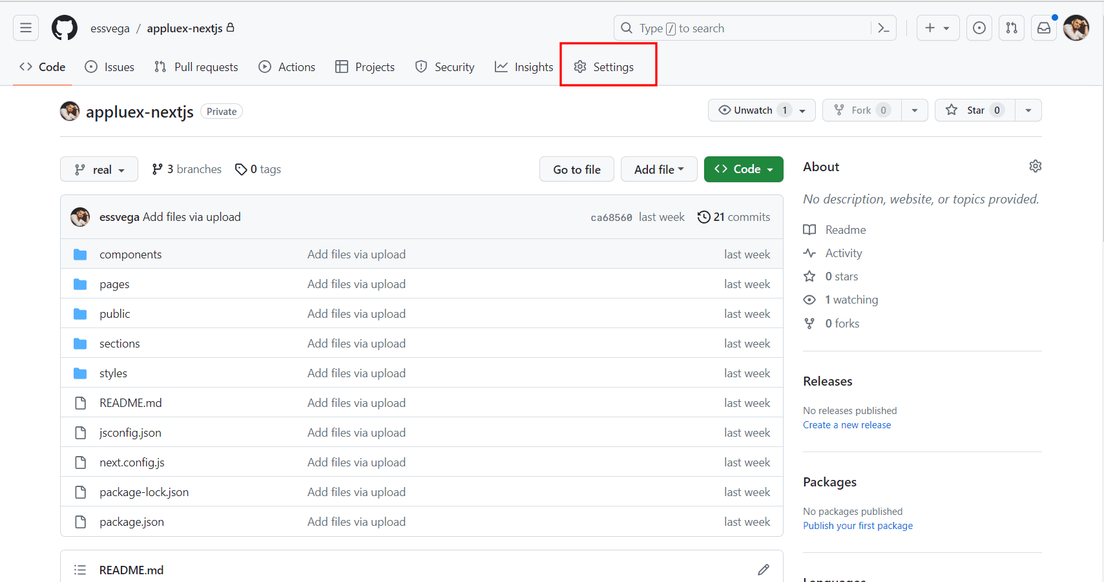Open the 3 branches link
The height and width of the screenshot is (582, 1104).
click(x=187, y=169)
